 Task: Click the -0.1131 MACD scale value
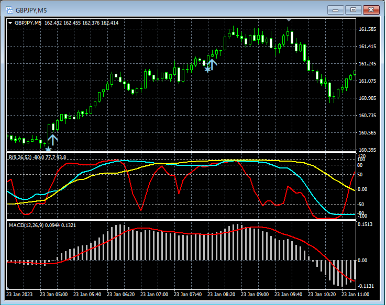[366, 286]
